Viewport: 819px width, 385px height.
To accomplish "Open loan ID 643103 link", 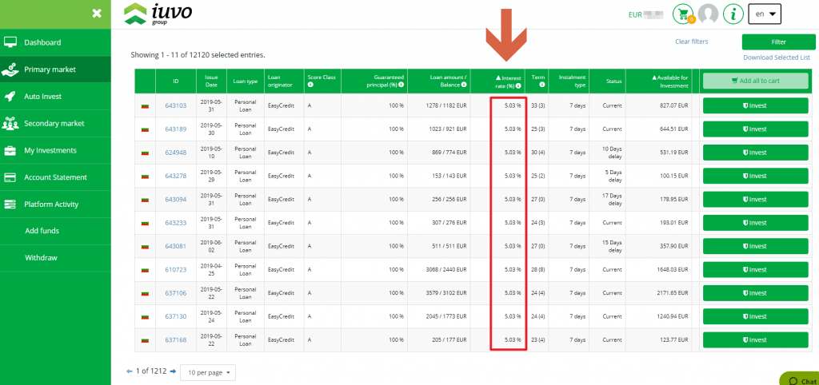I will (x=175, y=105).
